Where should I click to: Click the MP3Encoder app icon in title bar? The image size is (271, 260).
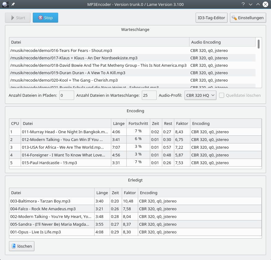click(x=5, y=4)
